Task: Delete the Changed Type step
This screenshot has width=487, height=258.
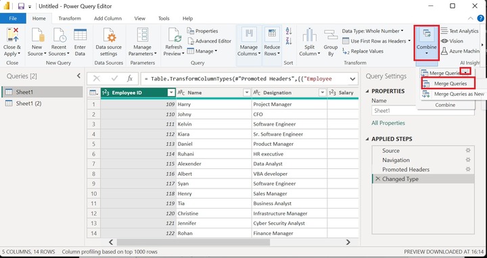Action: pos(377,179)
